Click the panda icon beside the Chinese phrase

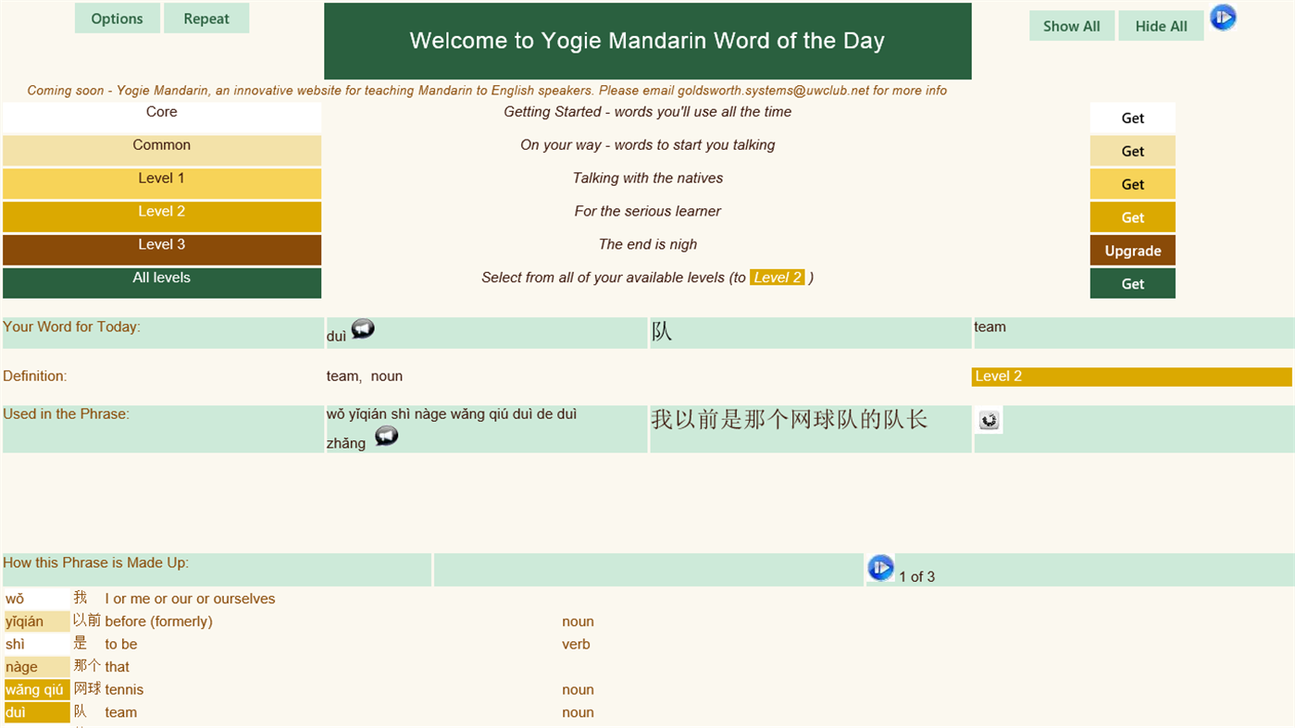click(989, 419)
